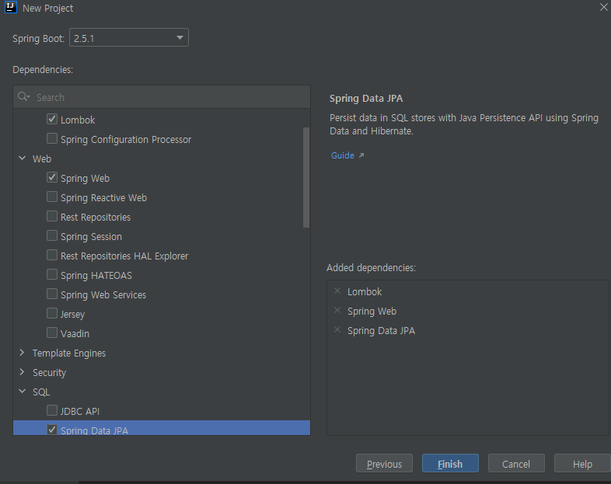Uncheck the Spring Data JPA checkbox

(x=52, y=430)
